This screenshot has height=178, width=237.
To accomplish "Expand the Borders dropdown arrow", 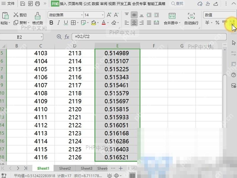I will pyautogui.click(x=78, y=23).
